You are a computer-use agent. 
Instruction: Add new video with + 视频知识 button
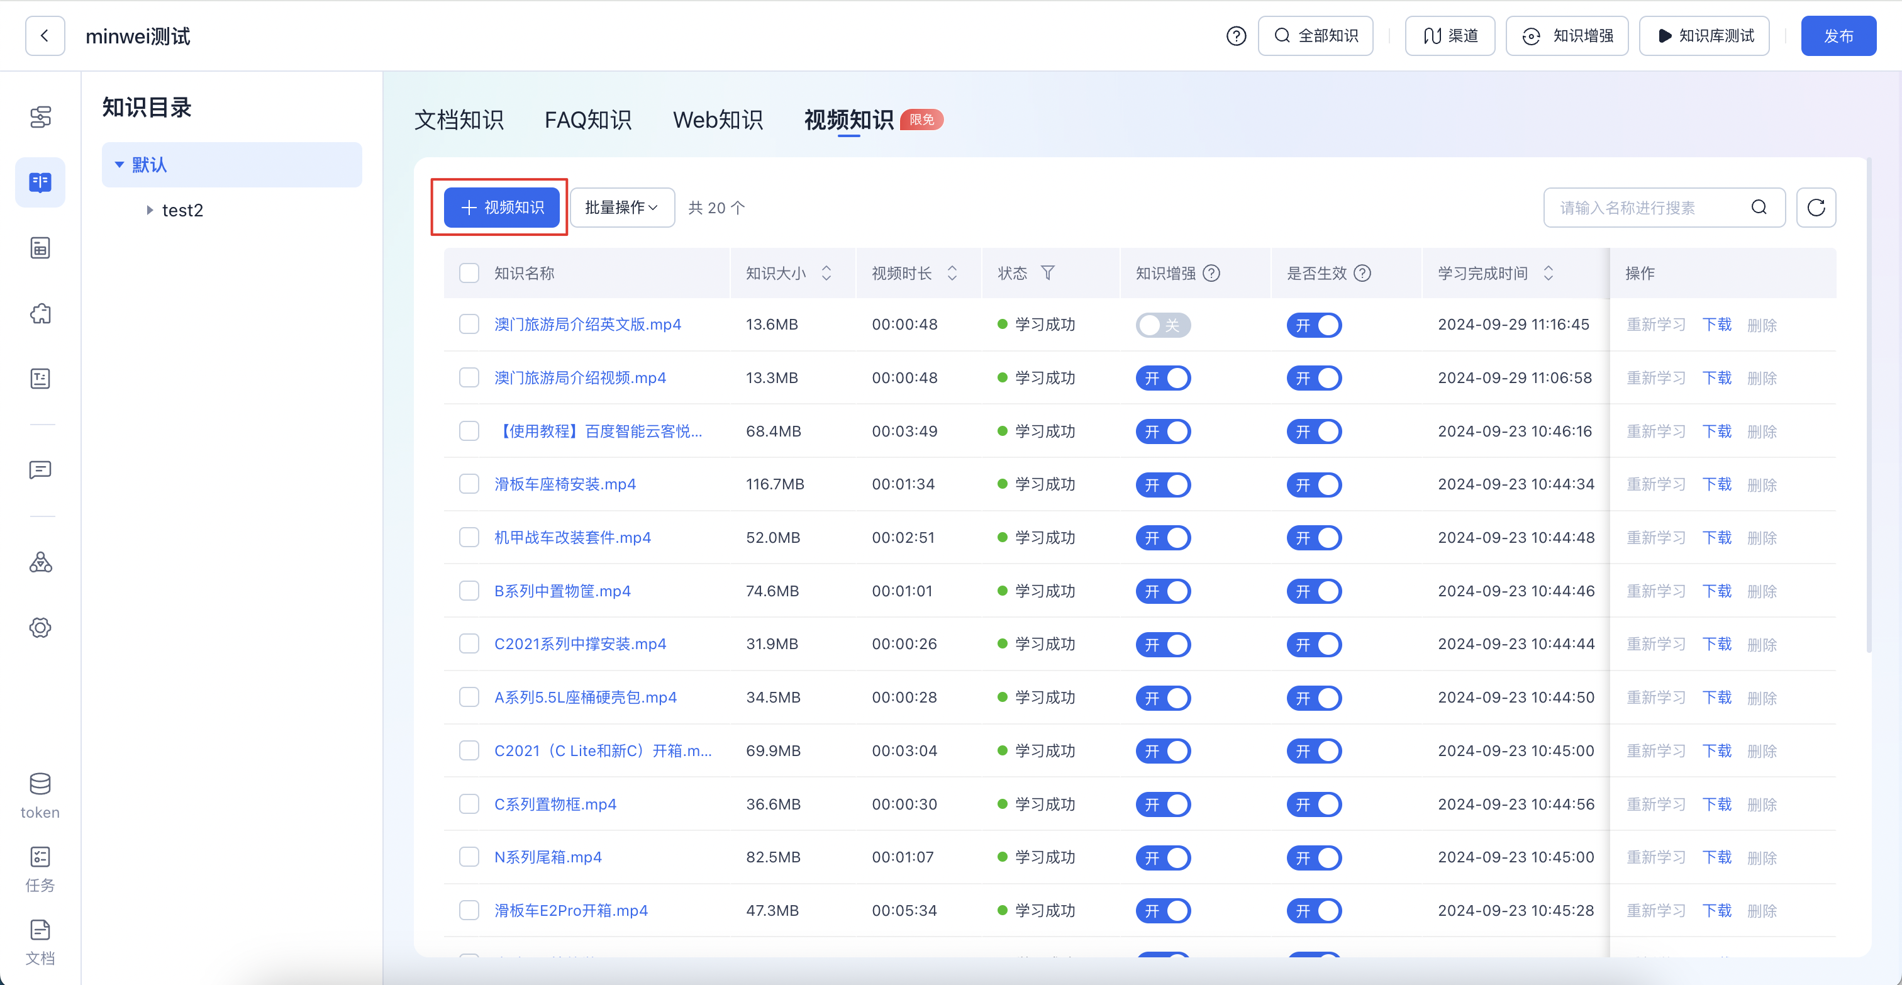pyautogui.click(x=501, y=208)
